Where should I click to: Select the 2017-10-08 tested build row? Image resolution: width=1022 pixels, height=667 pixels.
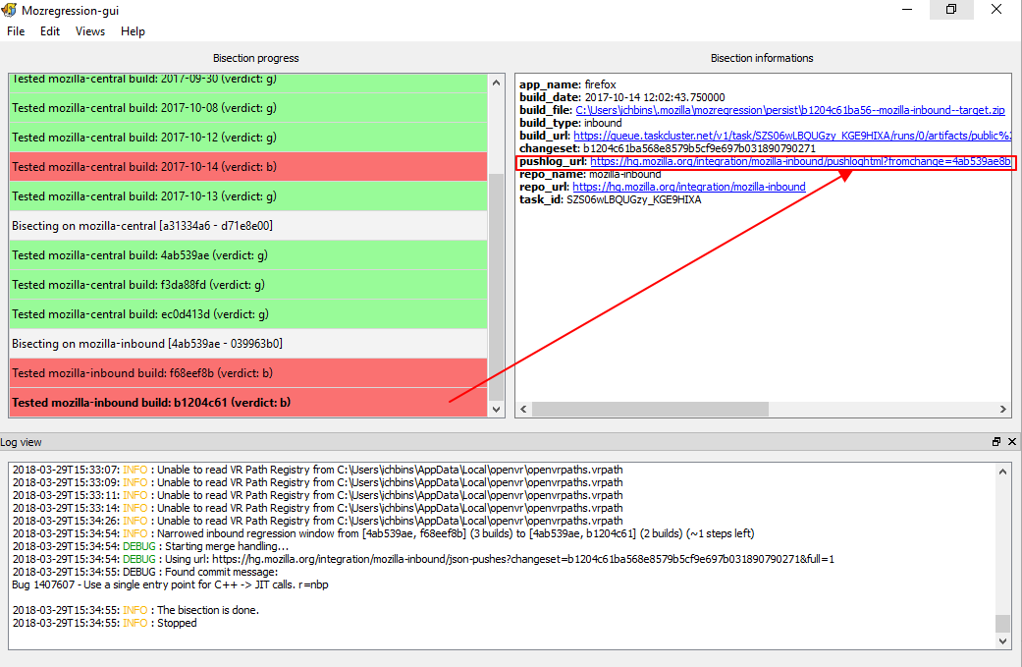click(248, 108)
